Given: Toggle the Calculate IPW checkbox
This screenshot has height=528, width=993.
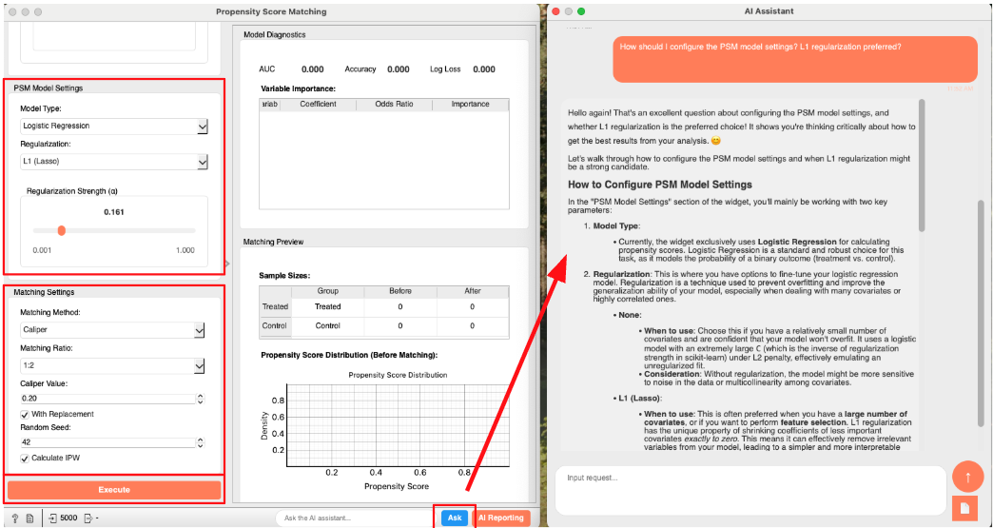Looking at the screenshot, I should (x=25, y=458).
